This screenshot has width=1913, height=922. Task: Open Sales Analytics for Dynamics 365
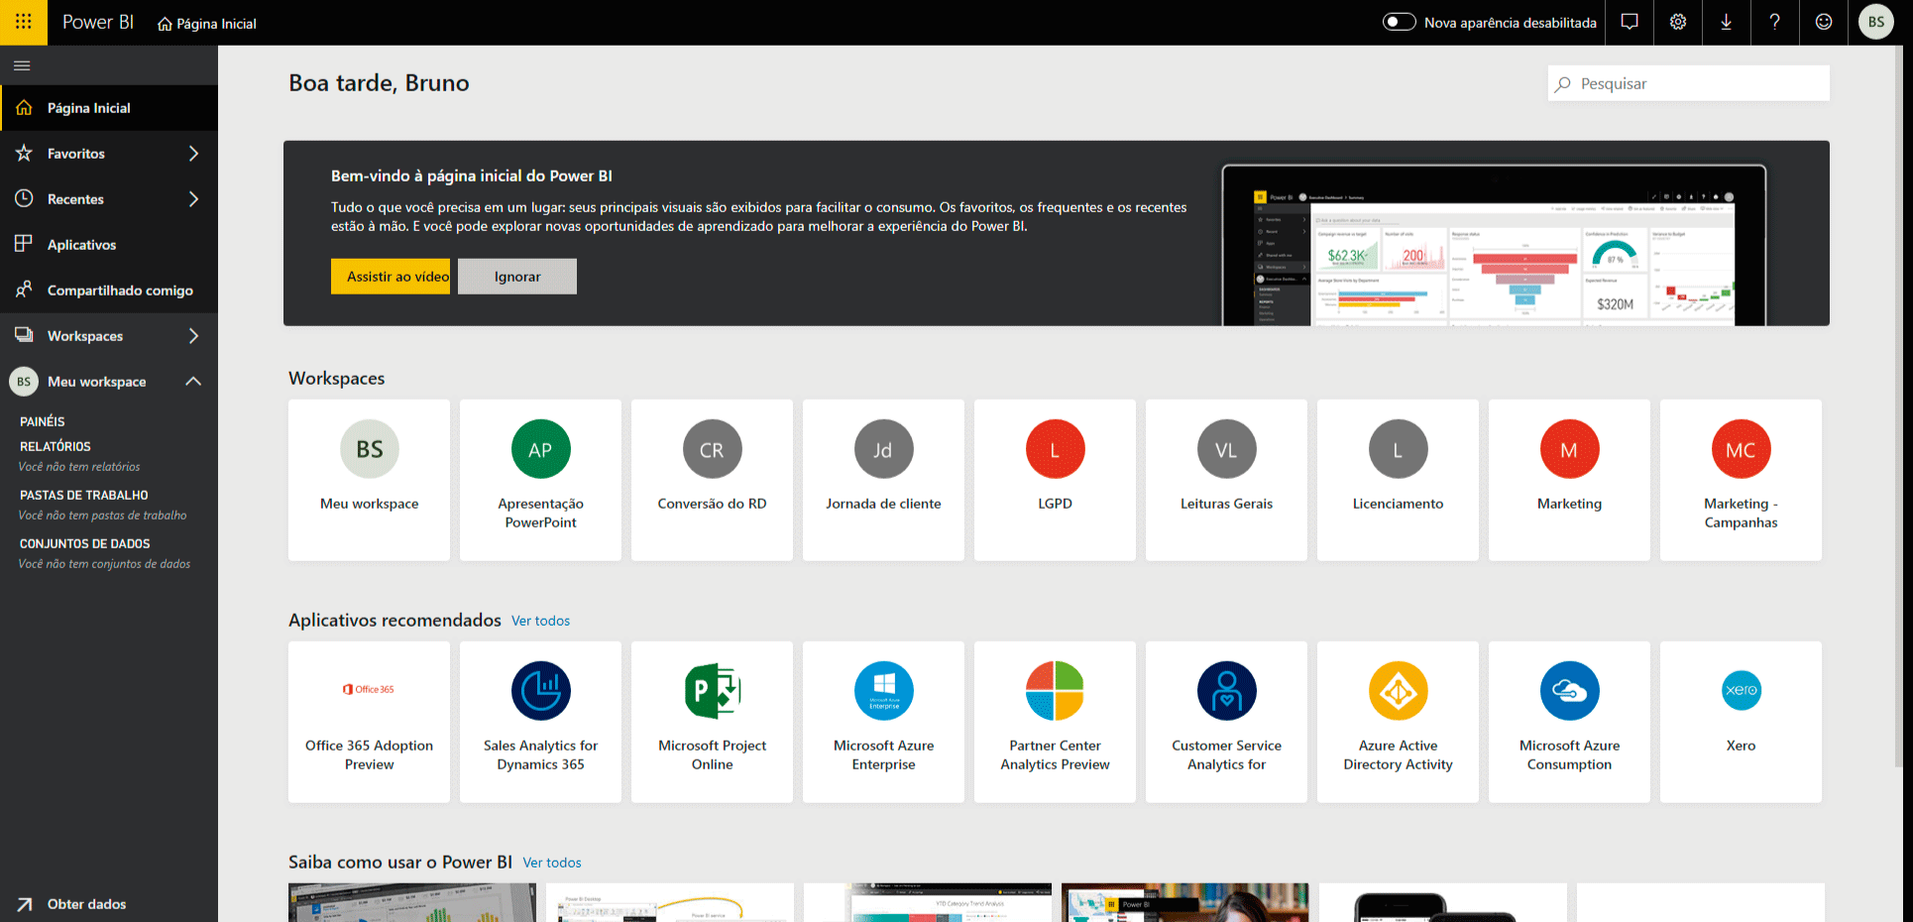tap(540, 722)
